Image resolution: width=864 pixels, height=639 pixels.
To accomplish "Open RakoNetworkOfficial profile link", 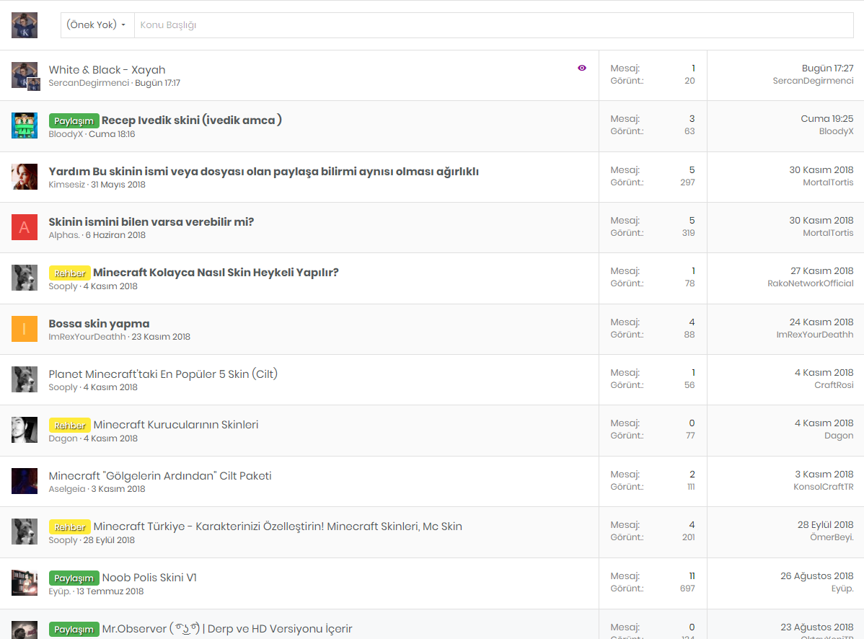I will pos(810,283).
